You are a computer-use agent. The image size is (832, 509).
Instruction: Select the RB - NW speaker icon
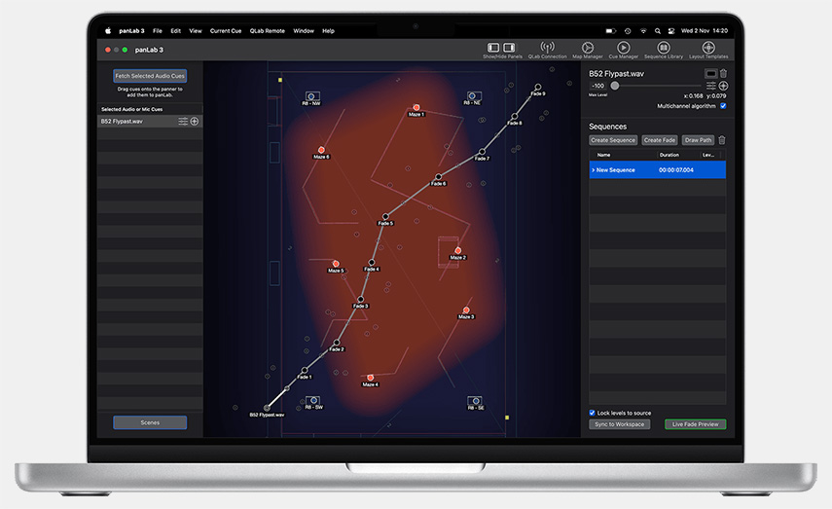311,96
